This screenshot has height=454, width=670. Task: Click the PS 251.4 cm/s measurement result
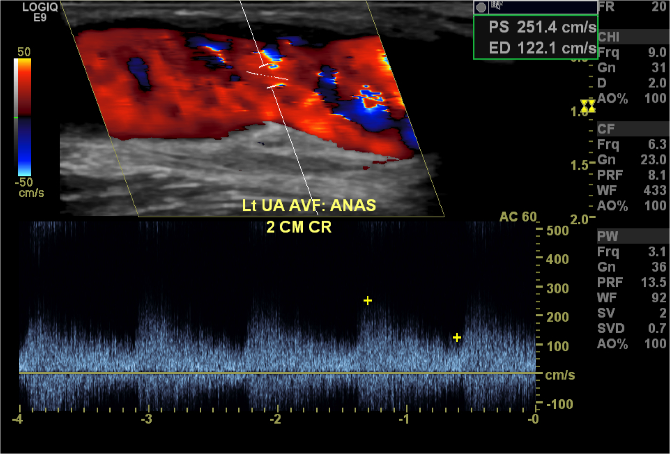point(542,27)
